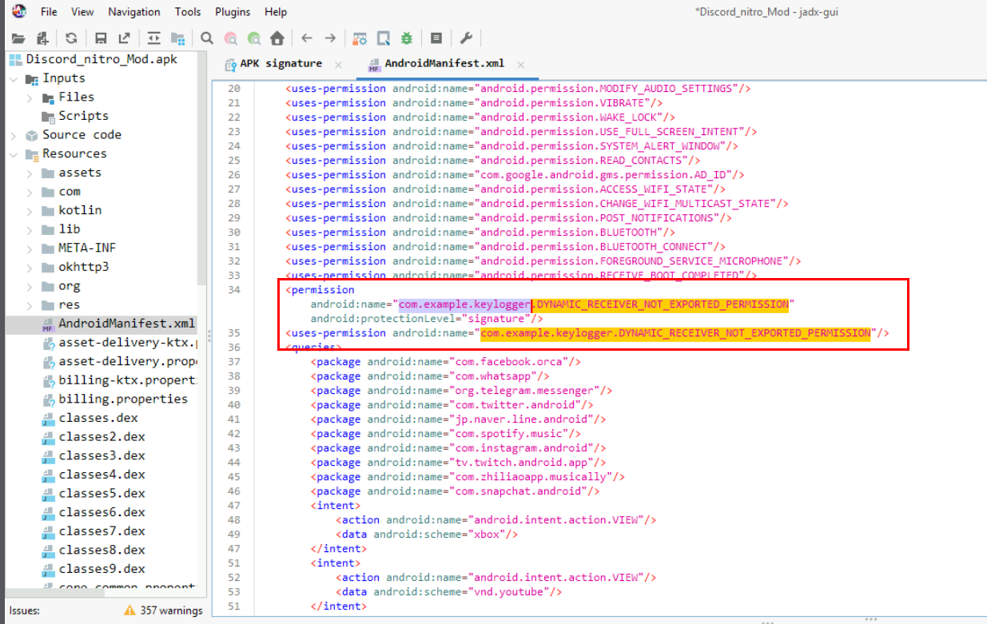Navigate back with the left arrow
Viewport: 987px width, 624px height.
coord(306,38)
